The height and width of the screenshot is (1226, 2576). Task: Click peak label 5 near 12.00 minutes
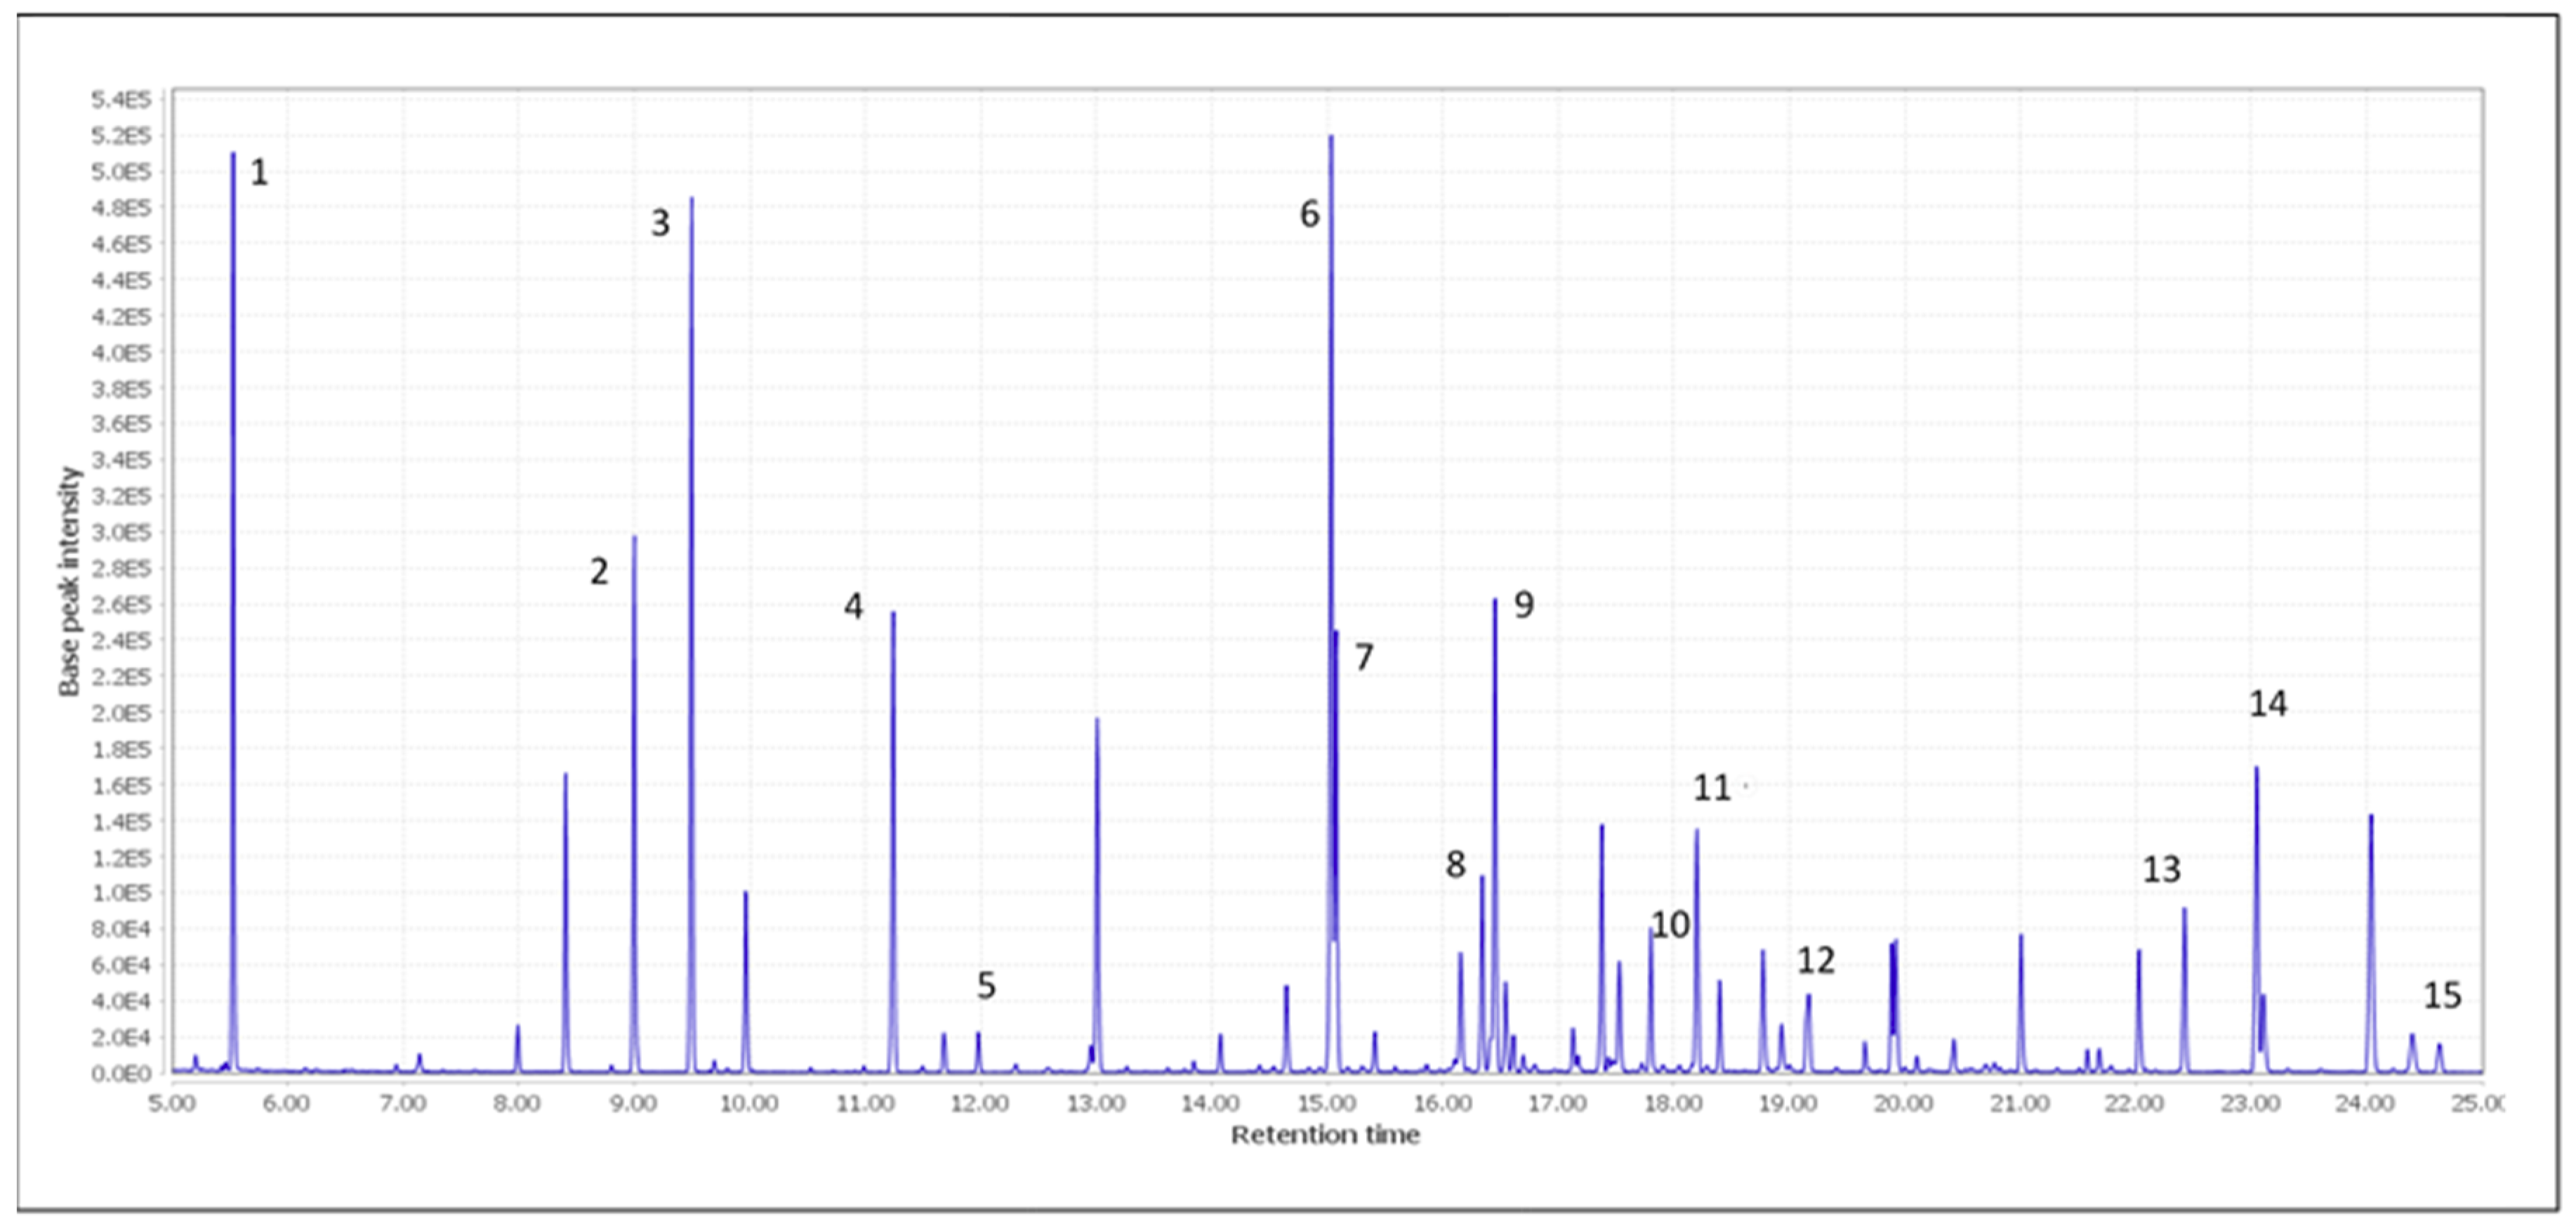click(x=986, y=985)
